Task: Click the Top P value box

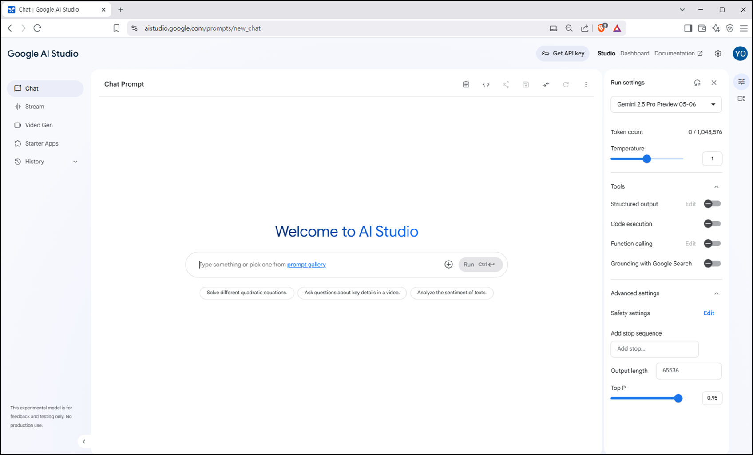Action: tap(712, 398)
